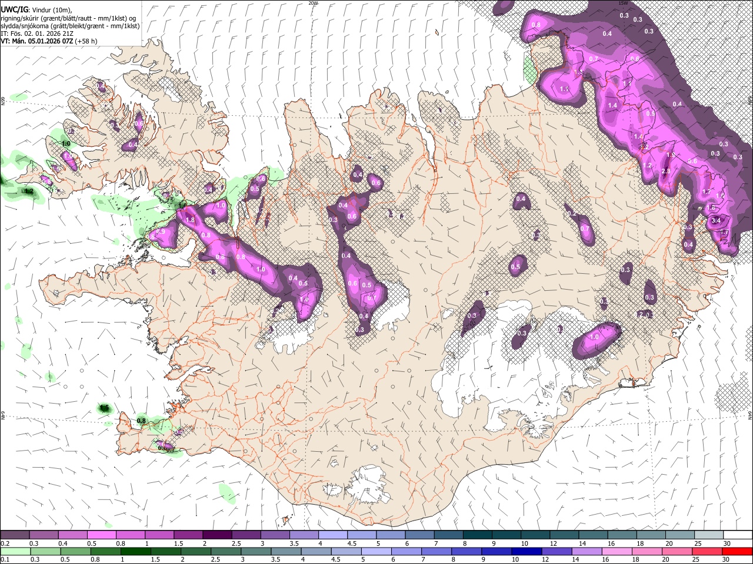Click the 'VT: Mán. 05.01.2026 07Z' valid time
The width and height of the screenshot is (753, 564).
[36, 41]
